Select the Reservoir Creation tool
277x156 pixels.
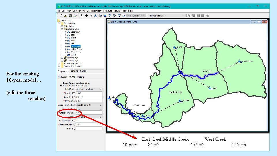[105, 16]
